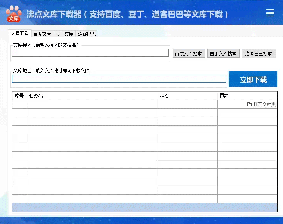
Task: Open the hamburger menu in title bar
Action: (x=270, y=13)
